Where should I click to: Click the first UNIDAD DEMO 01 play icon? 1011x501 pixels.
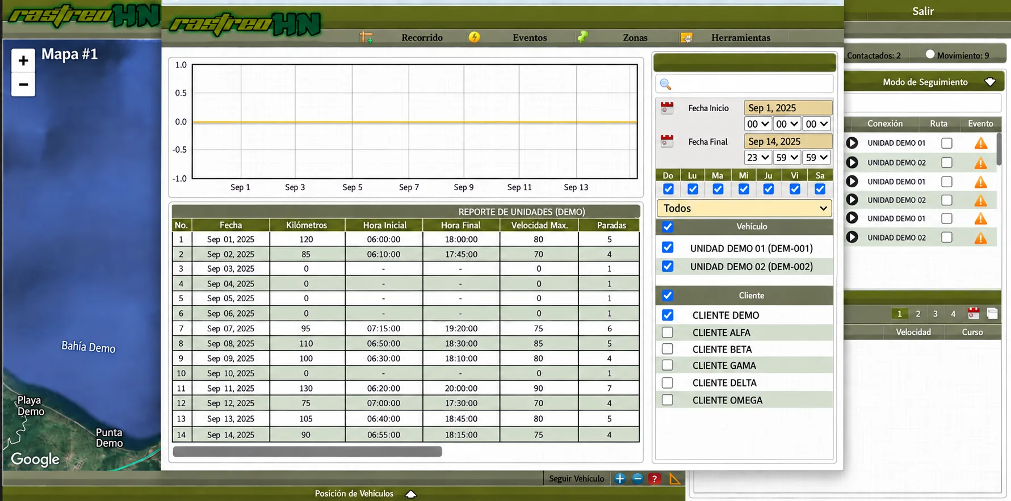coord(852,143)
